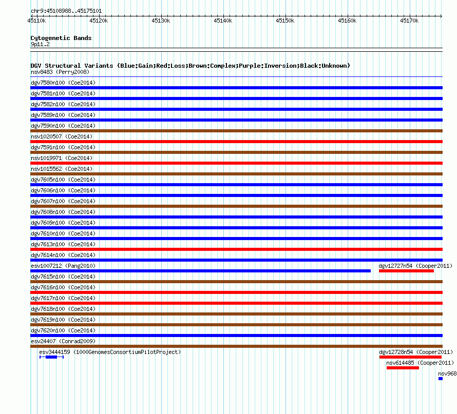This screenshot has width=457, height=414.
Task: Select the dgv7620n100 (Coe2014) label
Action: coord(63,330)
